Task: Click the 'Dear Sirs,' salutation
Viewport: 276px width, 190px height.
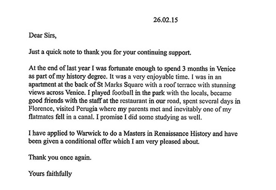Action: click(x=42, y=36)
